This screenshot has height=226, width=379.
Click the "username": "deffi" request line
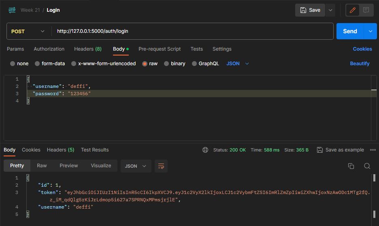62,86
